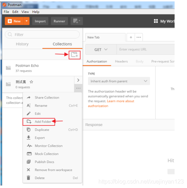Switch to the Collections tab

(x=62, y=44)
